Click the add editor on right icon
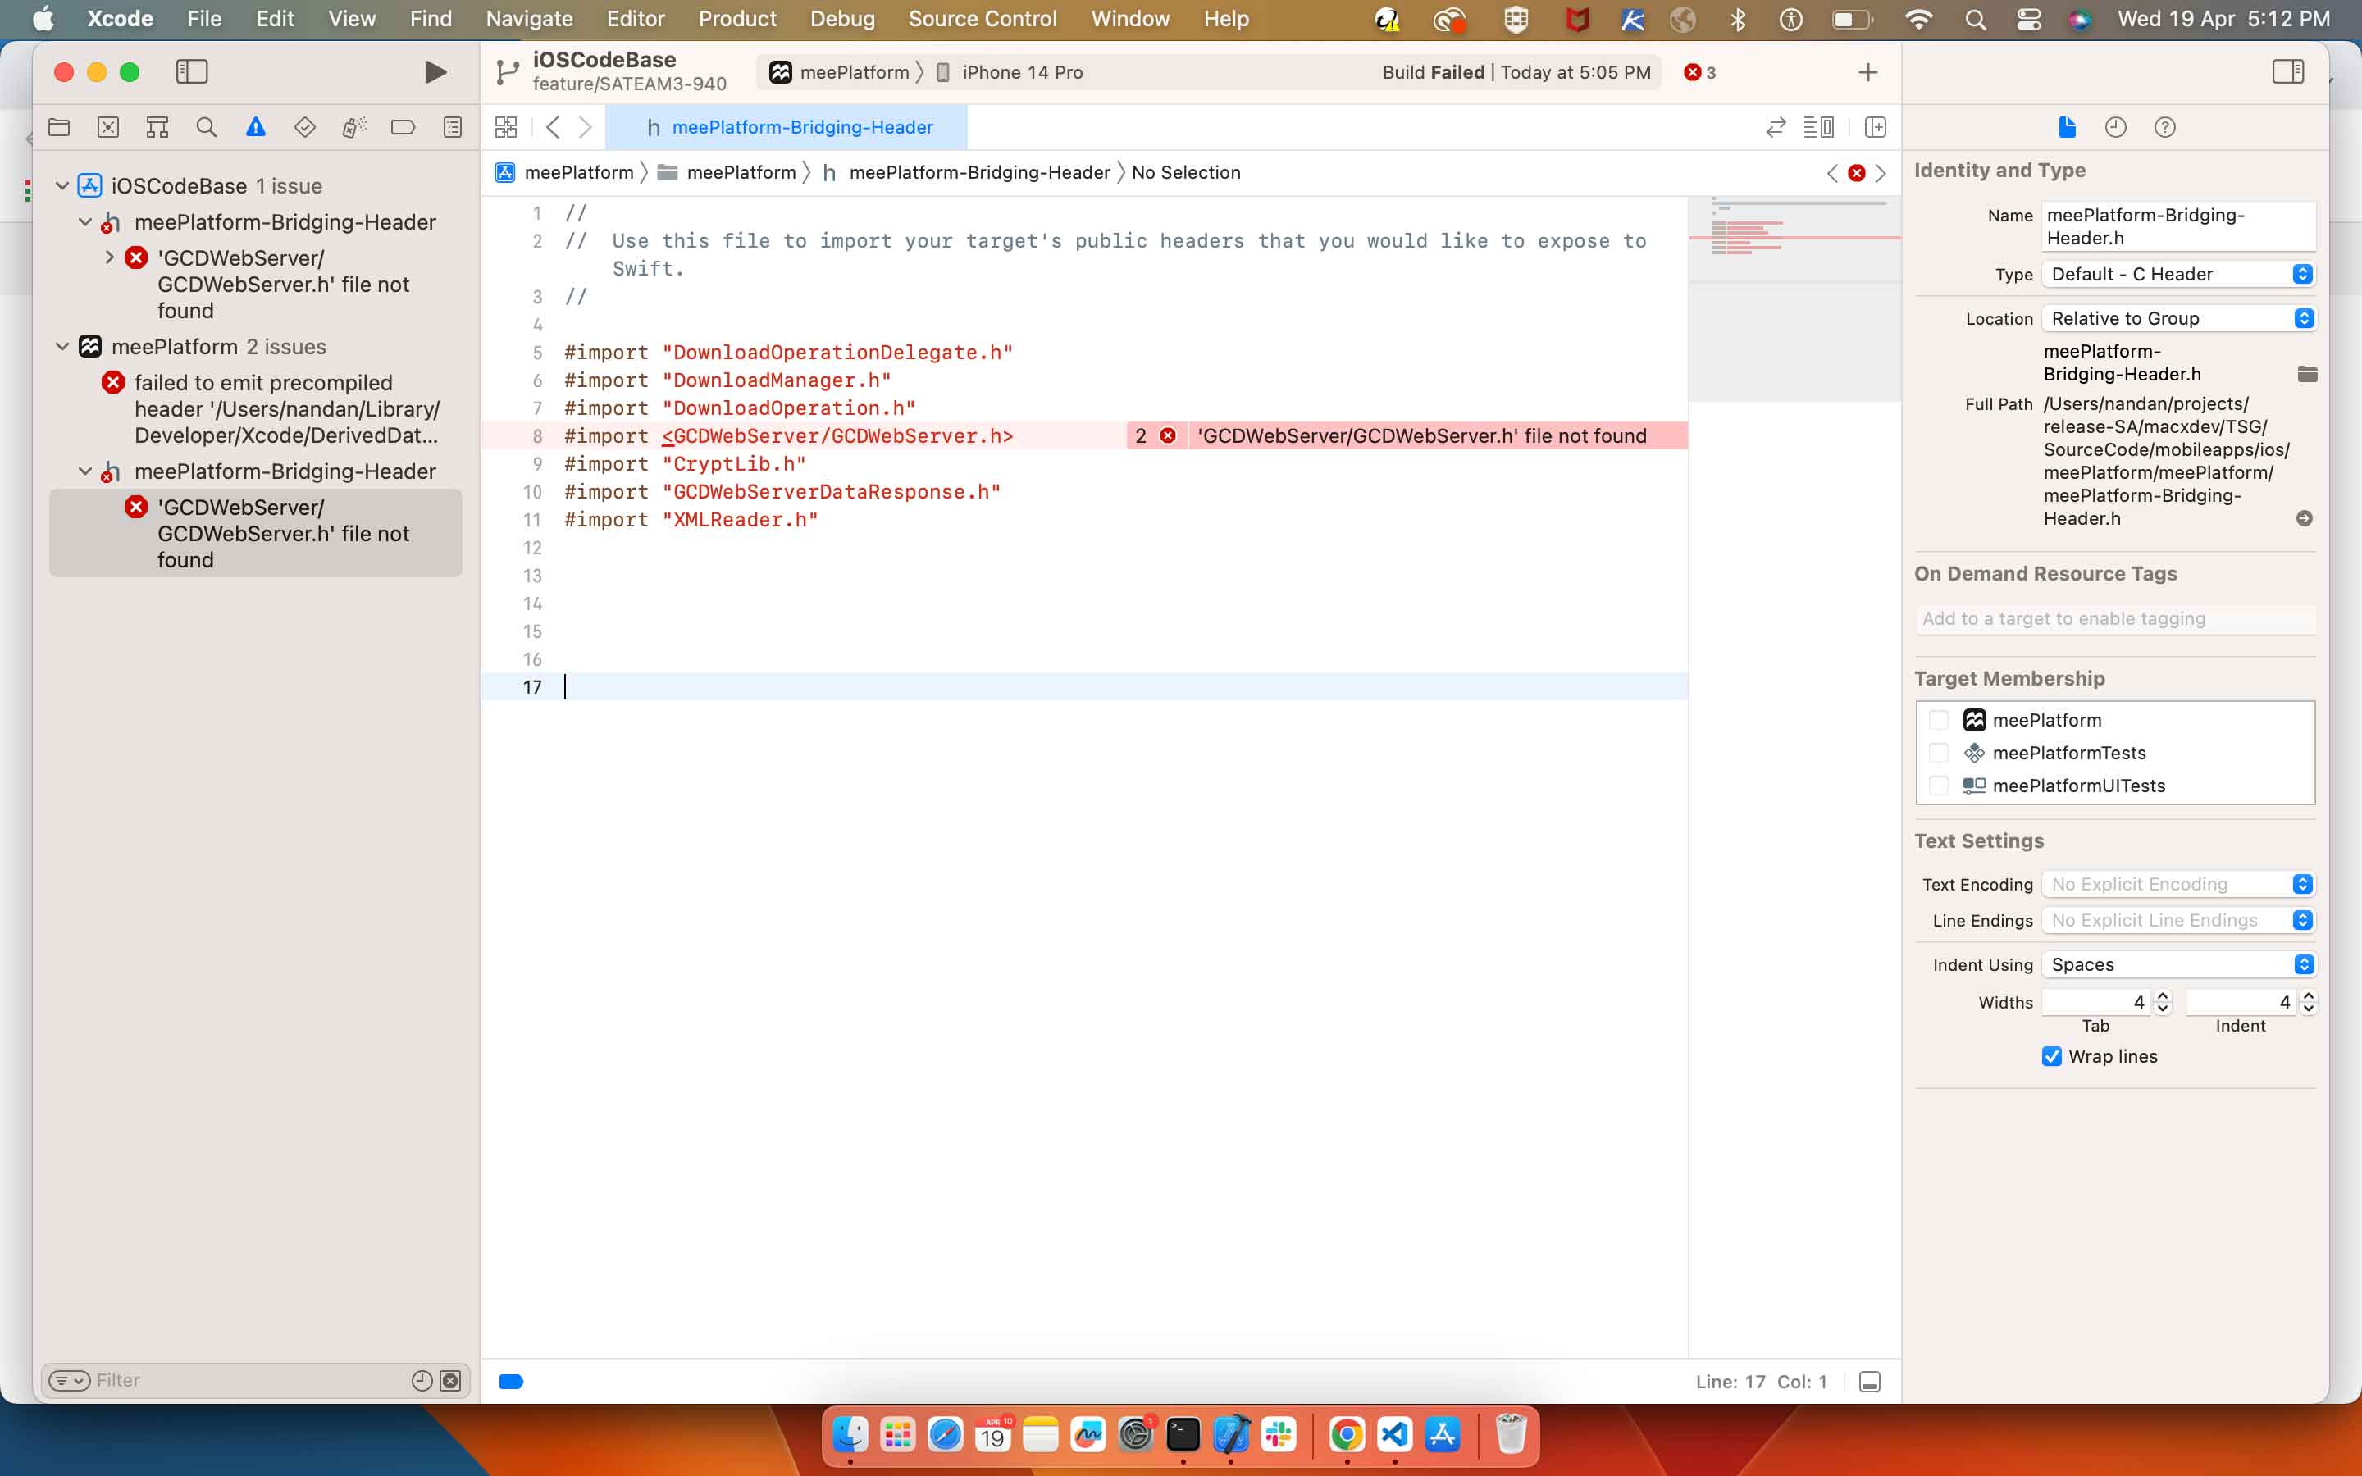 1875,127
